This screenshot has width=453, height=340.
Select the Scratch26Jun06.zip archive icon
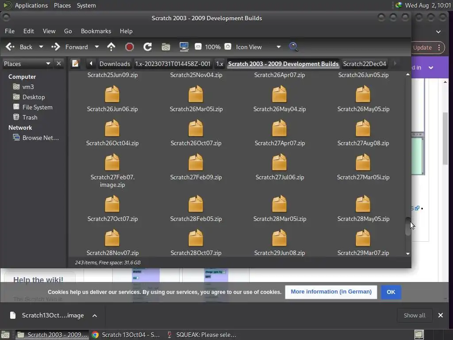pos(112,94)
